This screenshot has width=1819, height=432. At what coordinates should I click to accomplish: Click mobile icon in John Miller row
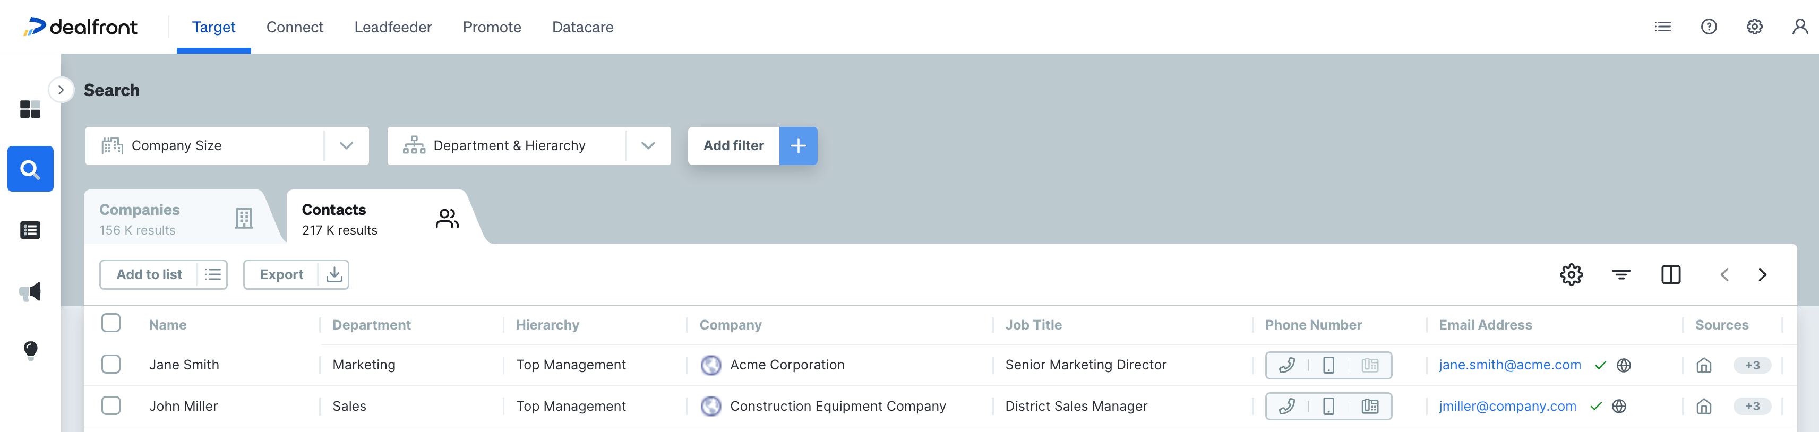pyautogui.click(x=1328, y=406)
